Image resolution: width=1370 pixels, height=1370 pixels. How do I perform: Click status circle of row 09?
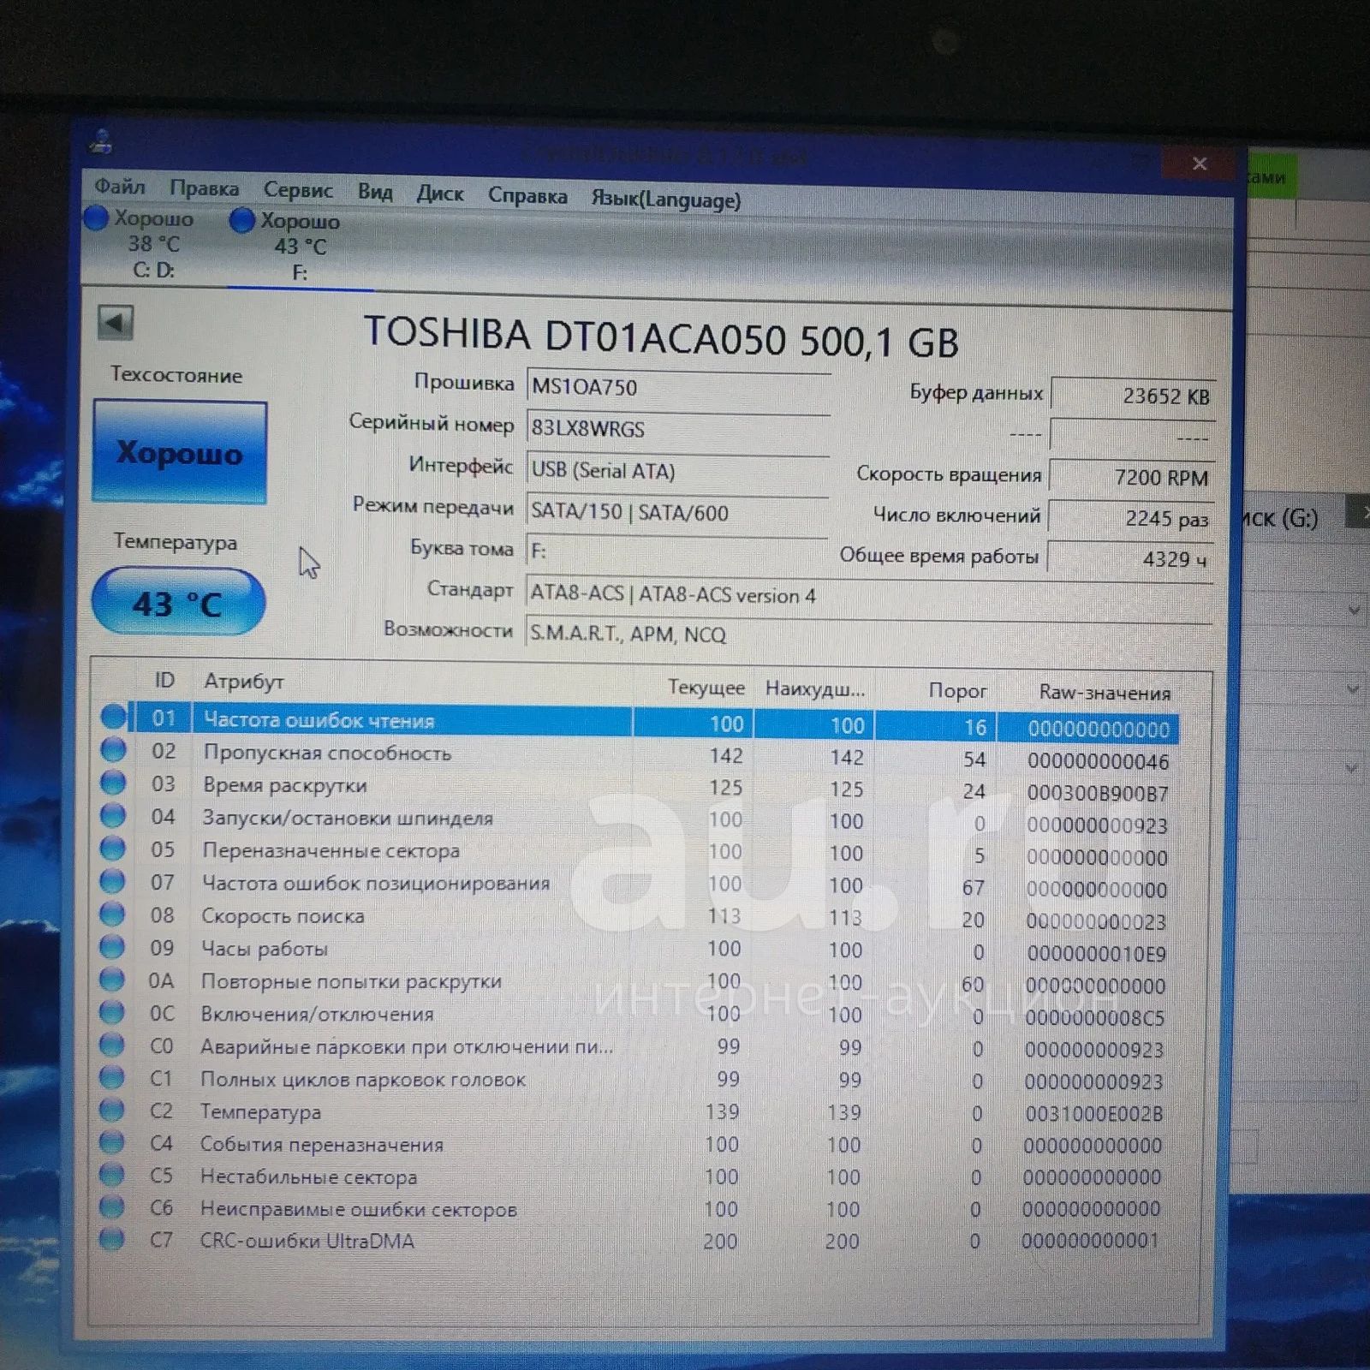point(112,946)
